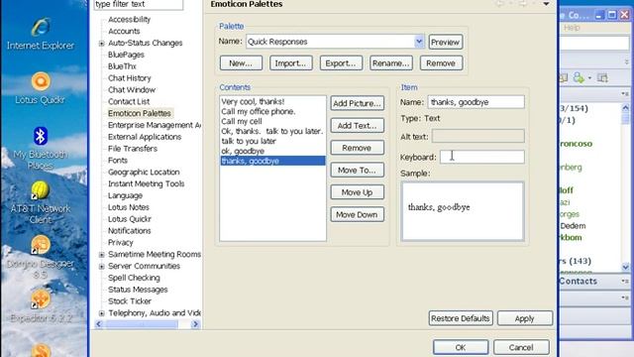This screenshot has height=357, width=634.
Task: Click the Add Text... button
Action: (x=357, y=126)
